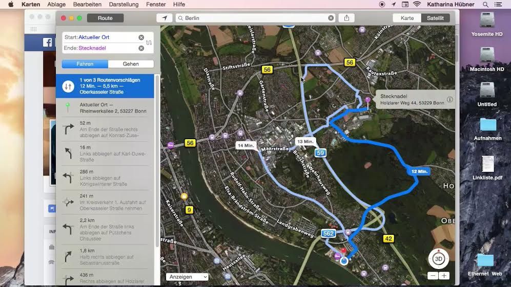
Task: Select the 286 m Königswinterer Straße step
Action: [x=105, y=178]
